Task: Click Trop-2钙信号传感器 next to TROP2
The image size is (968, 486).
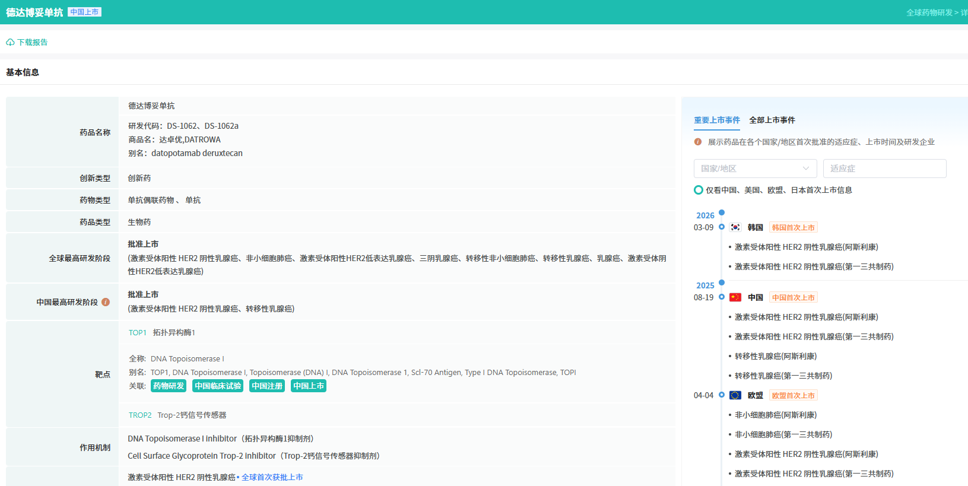Action: click(192, 415)
